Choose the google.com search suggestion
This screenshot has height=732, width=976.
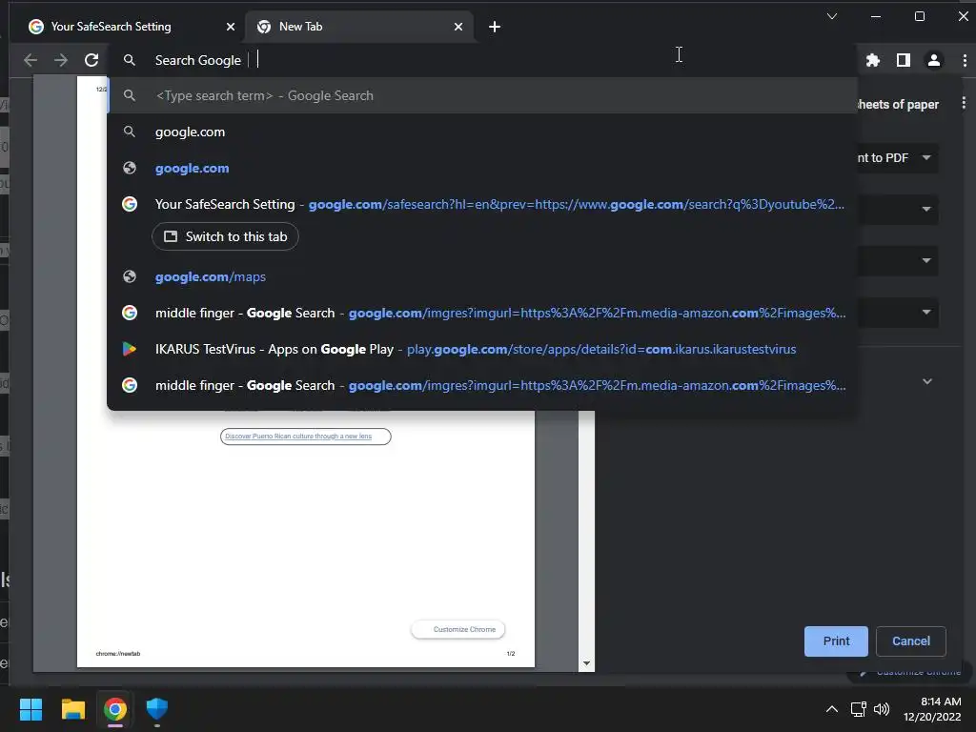[x=482, y=132]
